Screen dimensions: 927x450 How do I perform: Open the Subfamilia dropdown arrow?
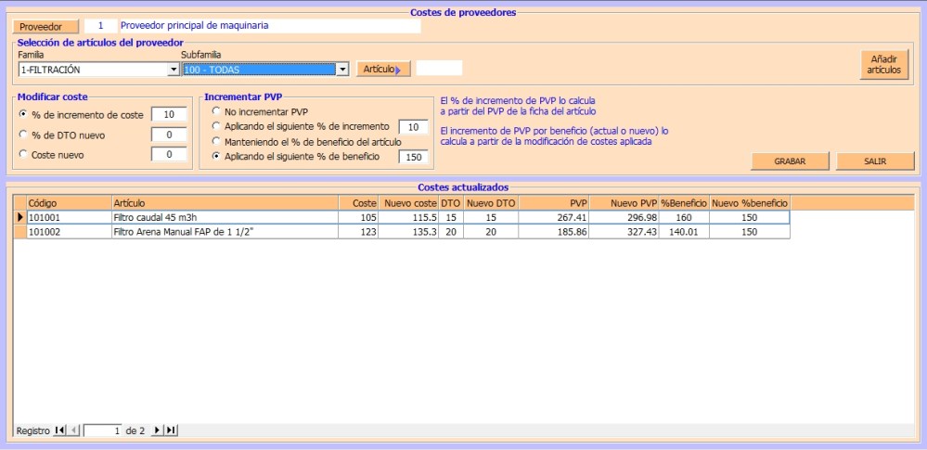click(342, 70)
